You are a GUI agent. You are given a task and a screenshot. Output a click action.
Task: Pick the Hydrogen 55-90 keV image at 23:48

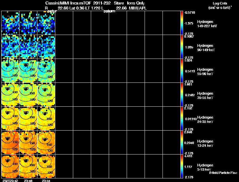(28, 71)
